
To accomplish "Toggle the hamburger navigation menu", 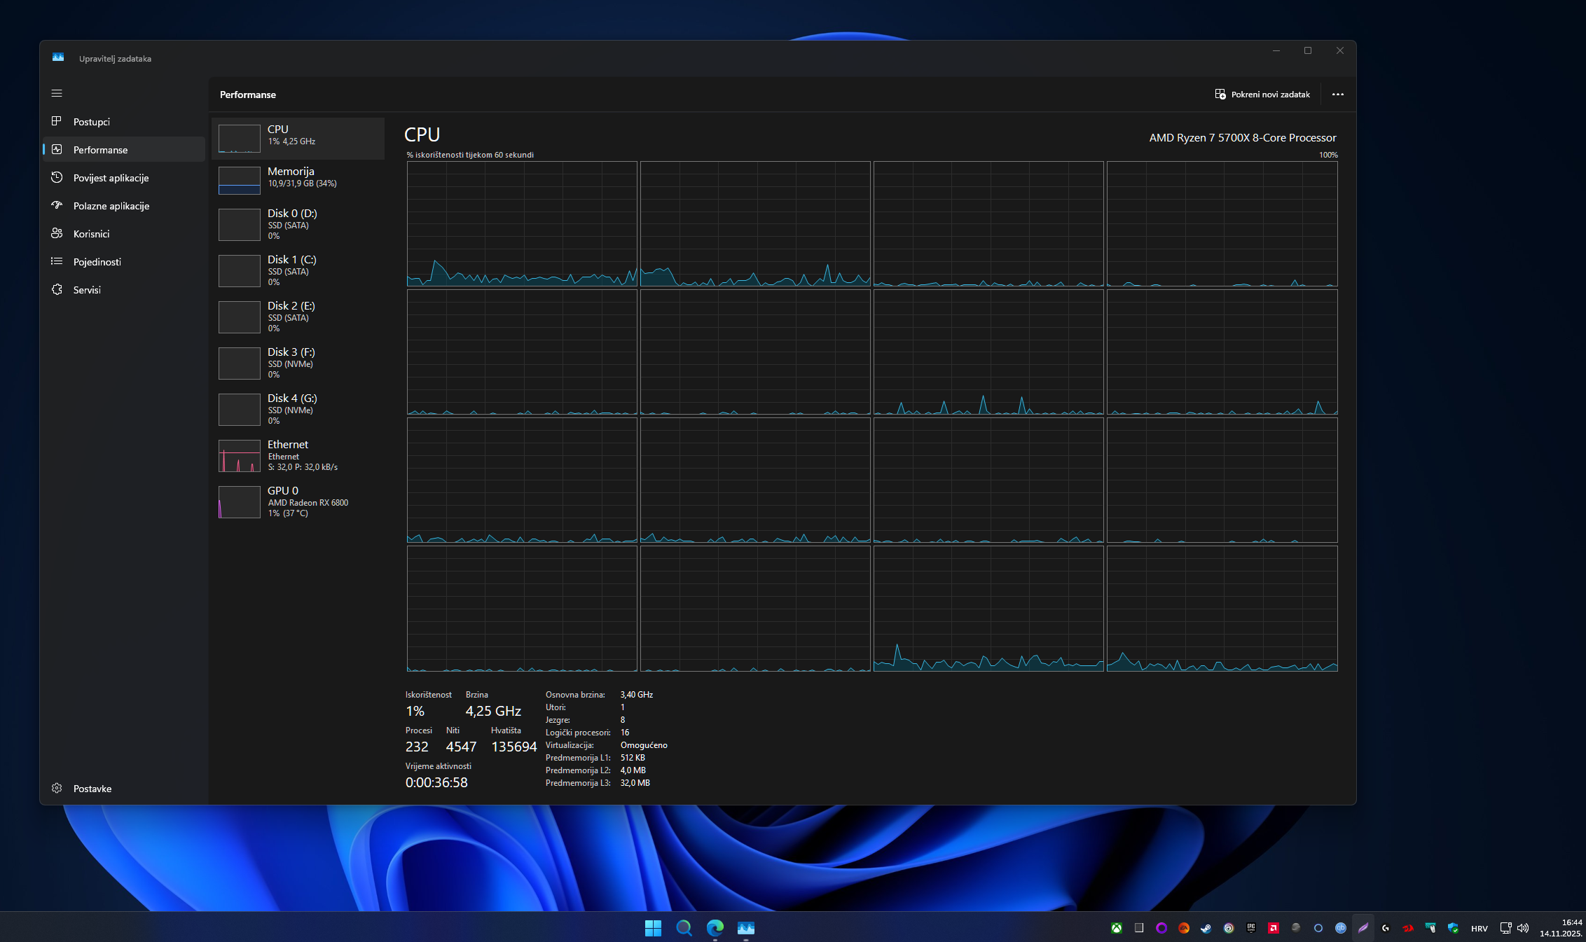I will 57,93.
